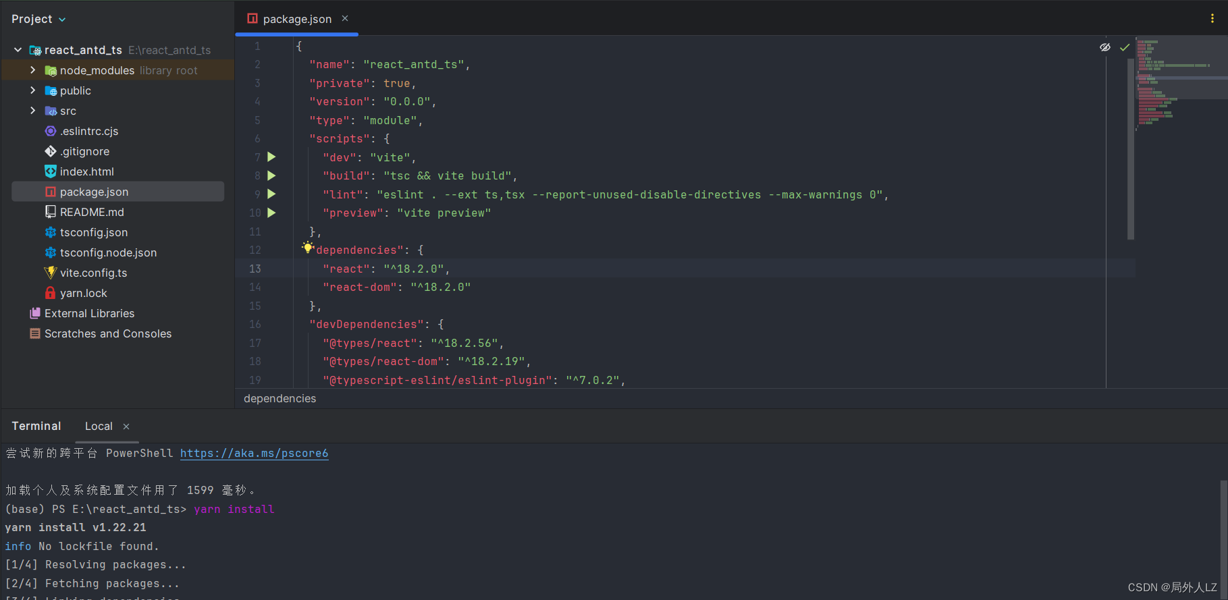Viewport: 1228px width, 600px height.
Task: Click package.json file icon in project tree
Action: tap(51, 192)
